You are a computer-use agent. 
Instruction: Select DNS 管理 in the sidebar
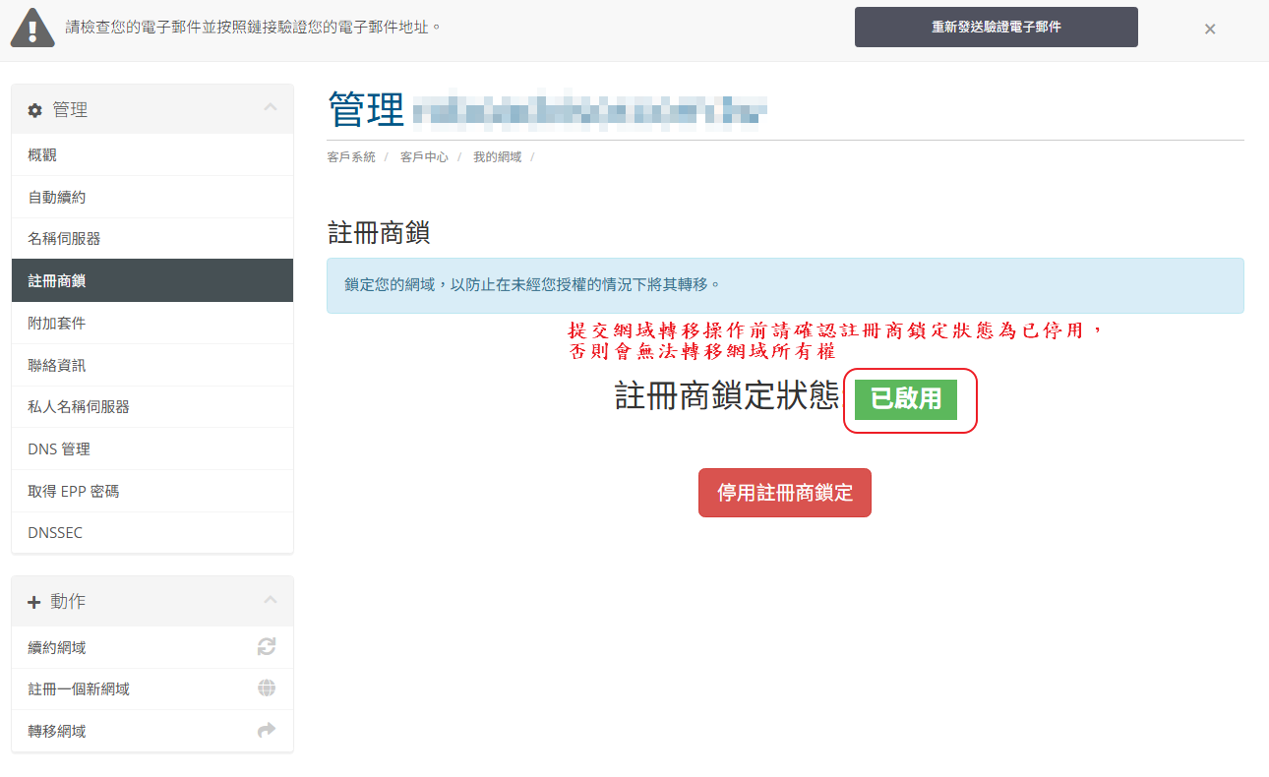59,449
